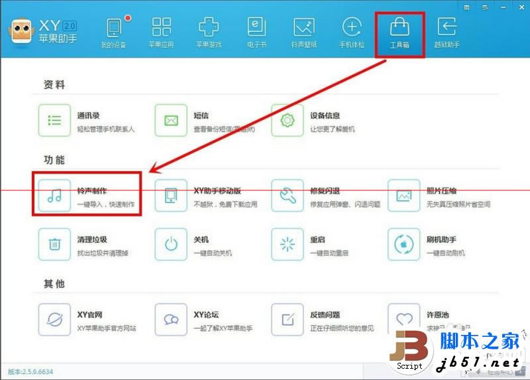Click the 修复闪退 wrench icon

(288, 196)
